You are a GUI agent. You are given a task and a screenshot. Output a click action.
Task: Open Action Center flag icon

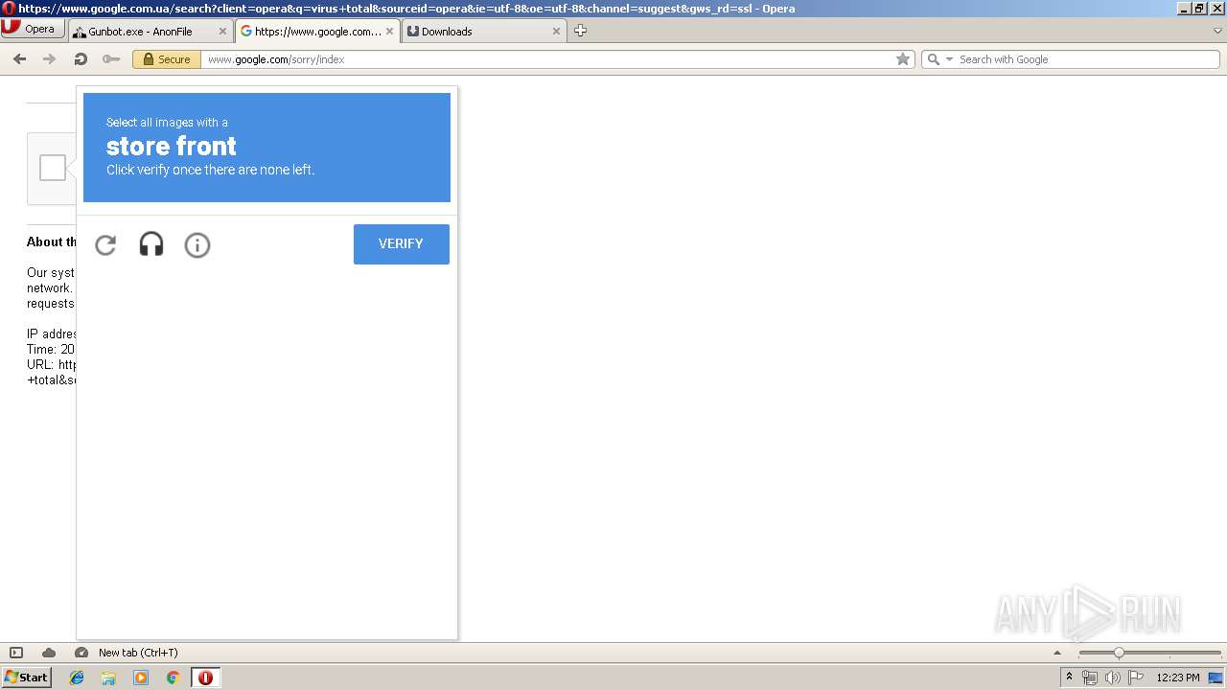tap(1136, 678)
